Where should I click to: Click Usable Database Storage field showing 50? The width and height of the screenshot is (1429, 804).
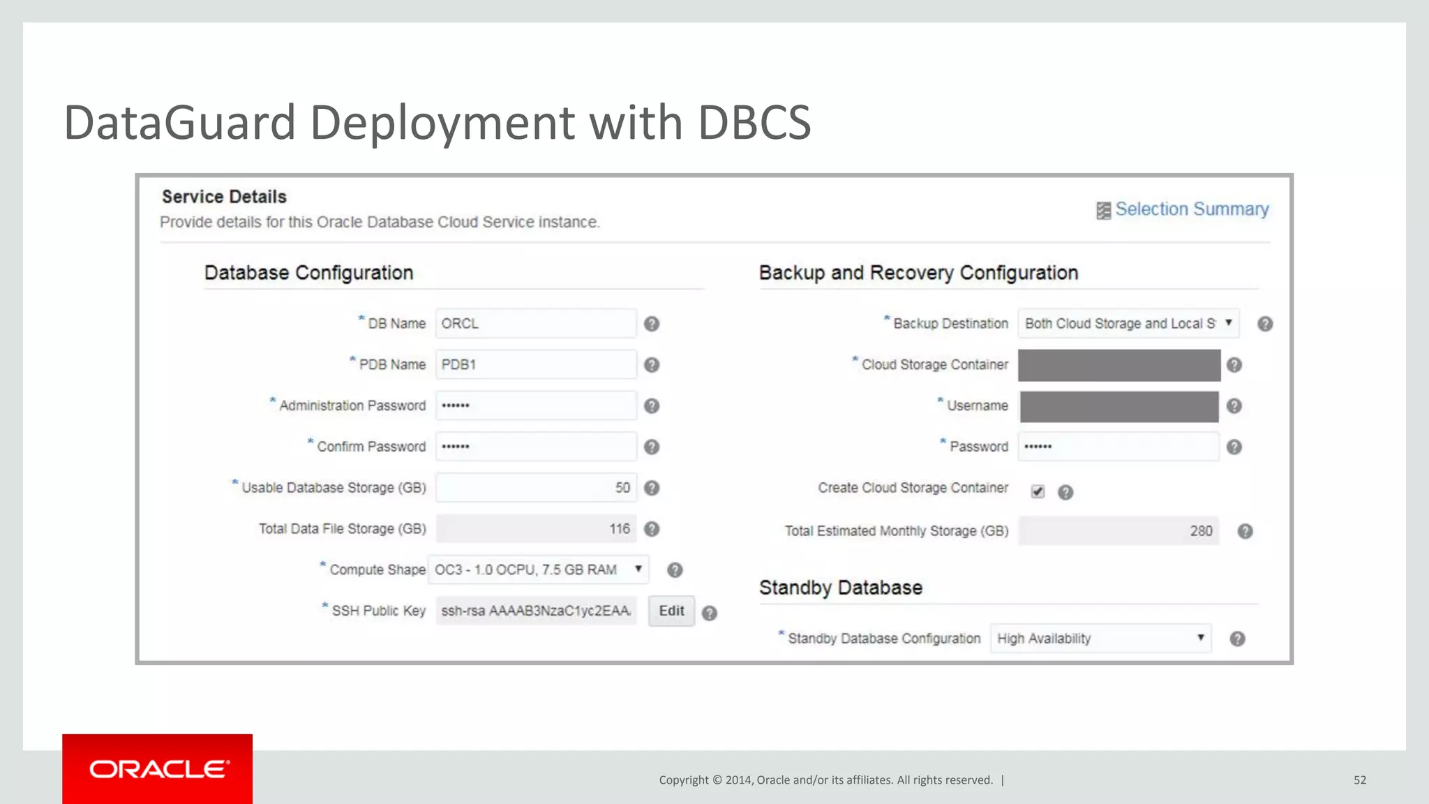click(536, 488)
